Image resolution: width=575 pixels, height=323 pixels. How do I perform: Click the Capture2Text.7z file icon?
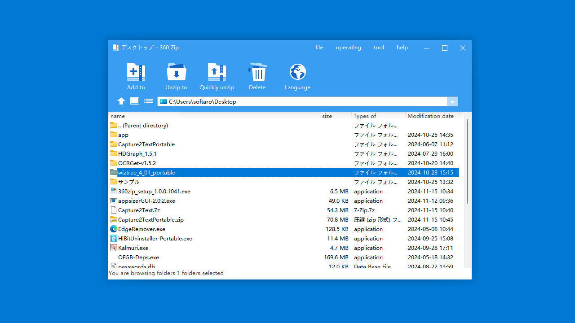[114, 210]
